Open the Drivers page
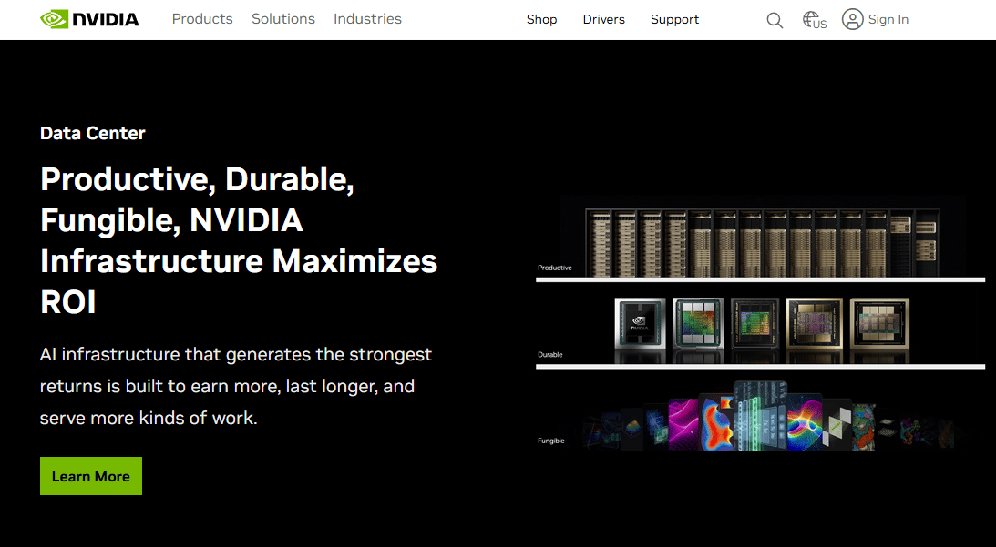This screenshot has height=547, width=996. [604, 20]
